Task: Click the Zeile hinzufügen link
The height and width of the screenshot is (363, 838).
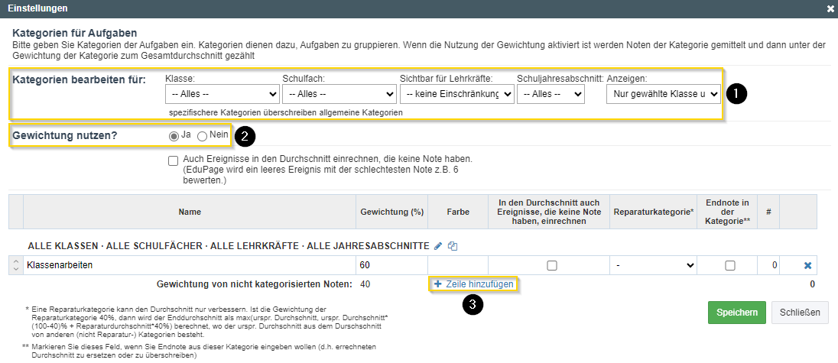Action: pyautogui.click(x=473, y=284)
